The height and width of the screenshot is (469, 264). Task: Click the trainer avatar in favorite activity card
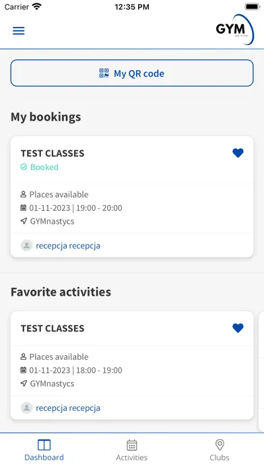click(27, 408)
